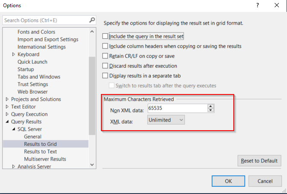This screenshot has width=287, height=194.
Task: Collapse the SQL Server node
Action: click(14, 129)
